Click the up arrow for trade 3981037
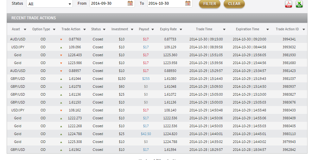Image resolution: width=312 pixels, height=160 pixels. click(61, 79)
